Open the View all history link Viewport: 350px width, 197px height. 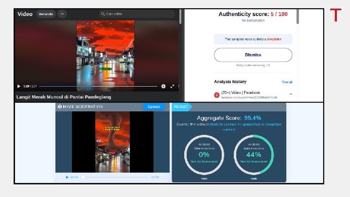pyautogui.click(x=287, y=82)
